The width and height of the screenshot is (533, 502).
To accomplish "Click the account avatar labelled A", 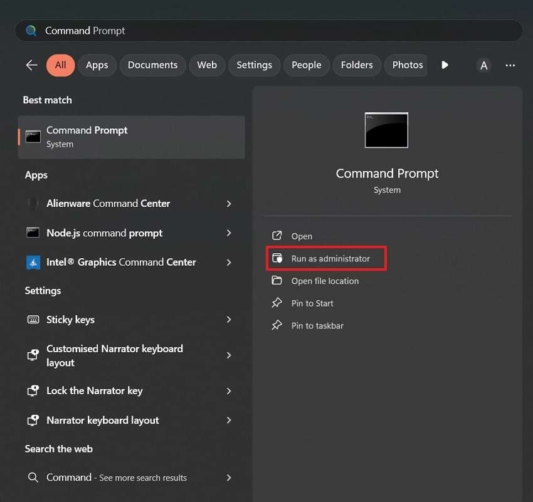I will (483, 65).
